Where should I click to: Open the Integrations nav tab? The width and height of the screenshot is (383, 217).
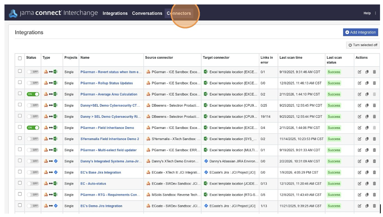115,13
